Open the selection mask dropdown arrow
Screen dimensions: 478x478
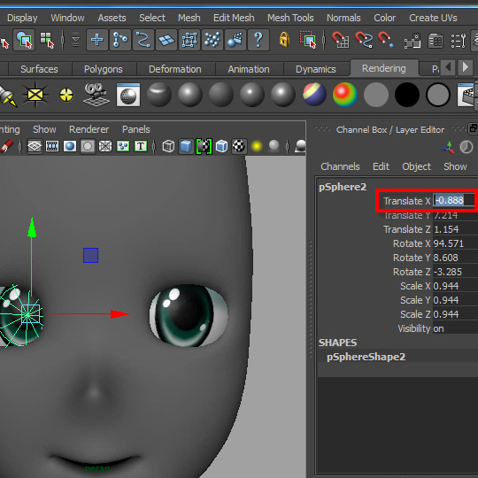point(75,40)
